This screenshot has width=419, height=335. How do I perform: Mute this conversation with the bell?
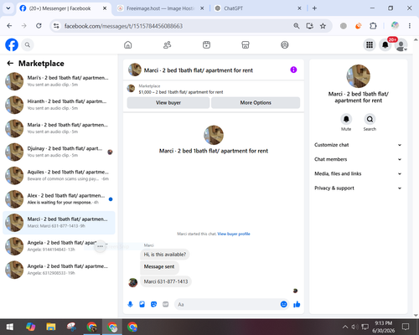346,119
